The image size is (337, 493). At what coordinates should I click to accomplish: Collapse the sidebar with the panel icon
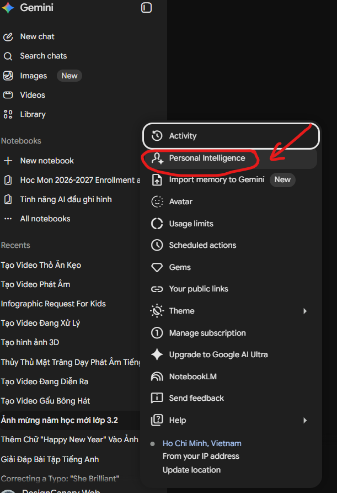[146, 8]
